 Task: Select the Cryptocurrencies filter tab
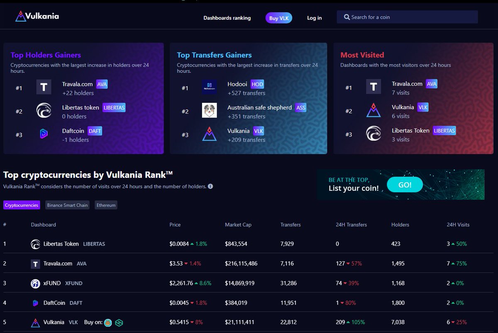(x=22, y=205)
